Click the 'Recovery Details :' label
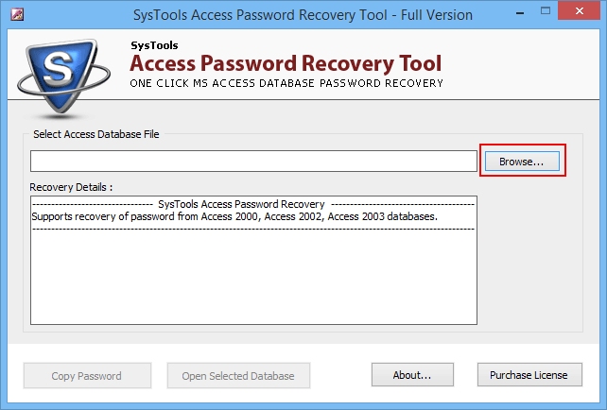This screenshot has height=410, width=607. pos(71,187)
